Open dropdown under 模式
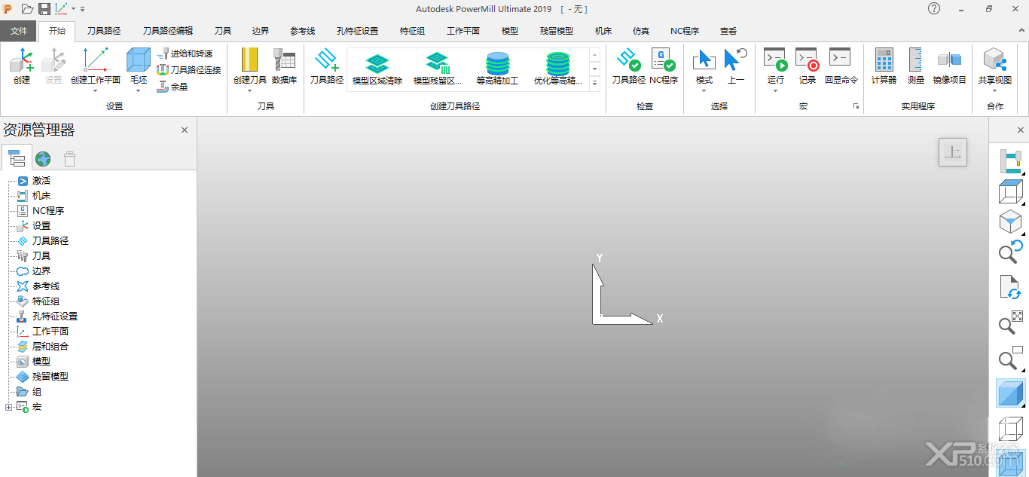Image resolution: width=1029 pixels, height=477 pixels. coord(704,91)
